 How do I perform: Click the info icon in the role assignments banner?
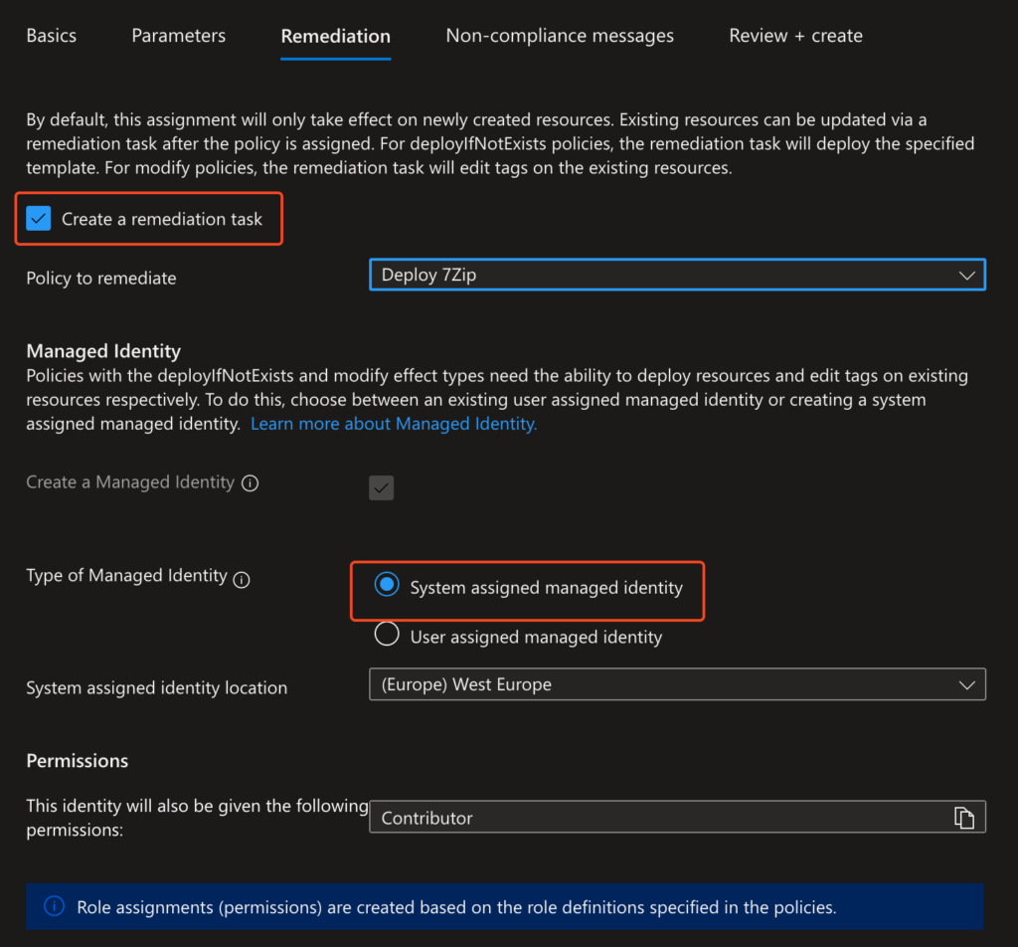(54, 906)
